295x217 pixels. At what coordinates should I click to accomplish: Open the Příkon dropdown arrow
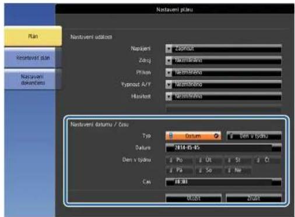[168, 73]
